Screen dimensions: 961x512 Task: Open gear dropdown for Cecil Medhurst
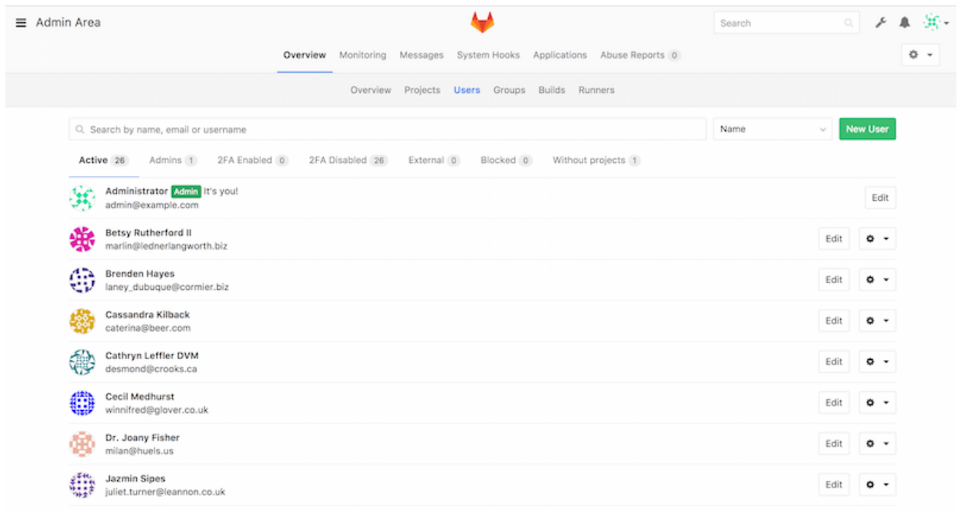[x=877, y=403]
